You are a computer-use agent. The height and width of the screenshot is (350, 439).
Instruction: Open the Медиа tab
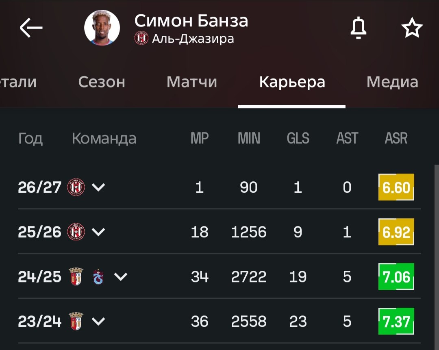point(392,82)
